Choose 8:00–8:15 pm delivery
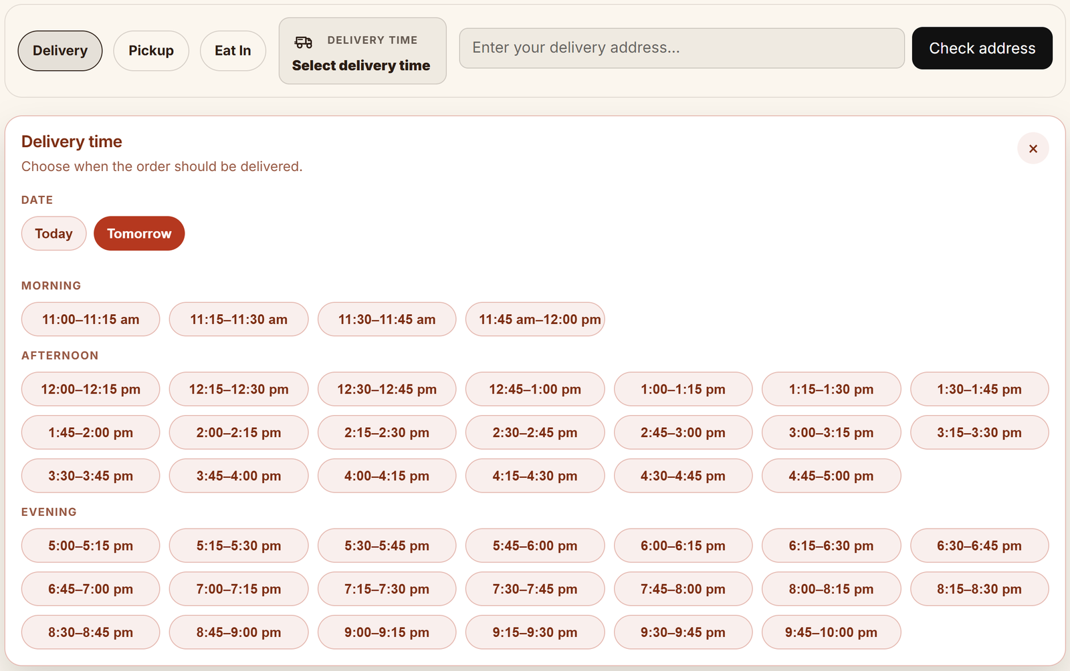The width and height of the screenshot is (1070, 671). pyautogui.click(x=831, y=589)
